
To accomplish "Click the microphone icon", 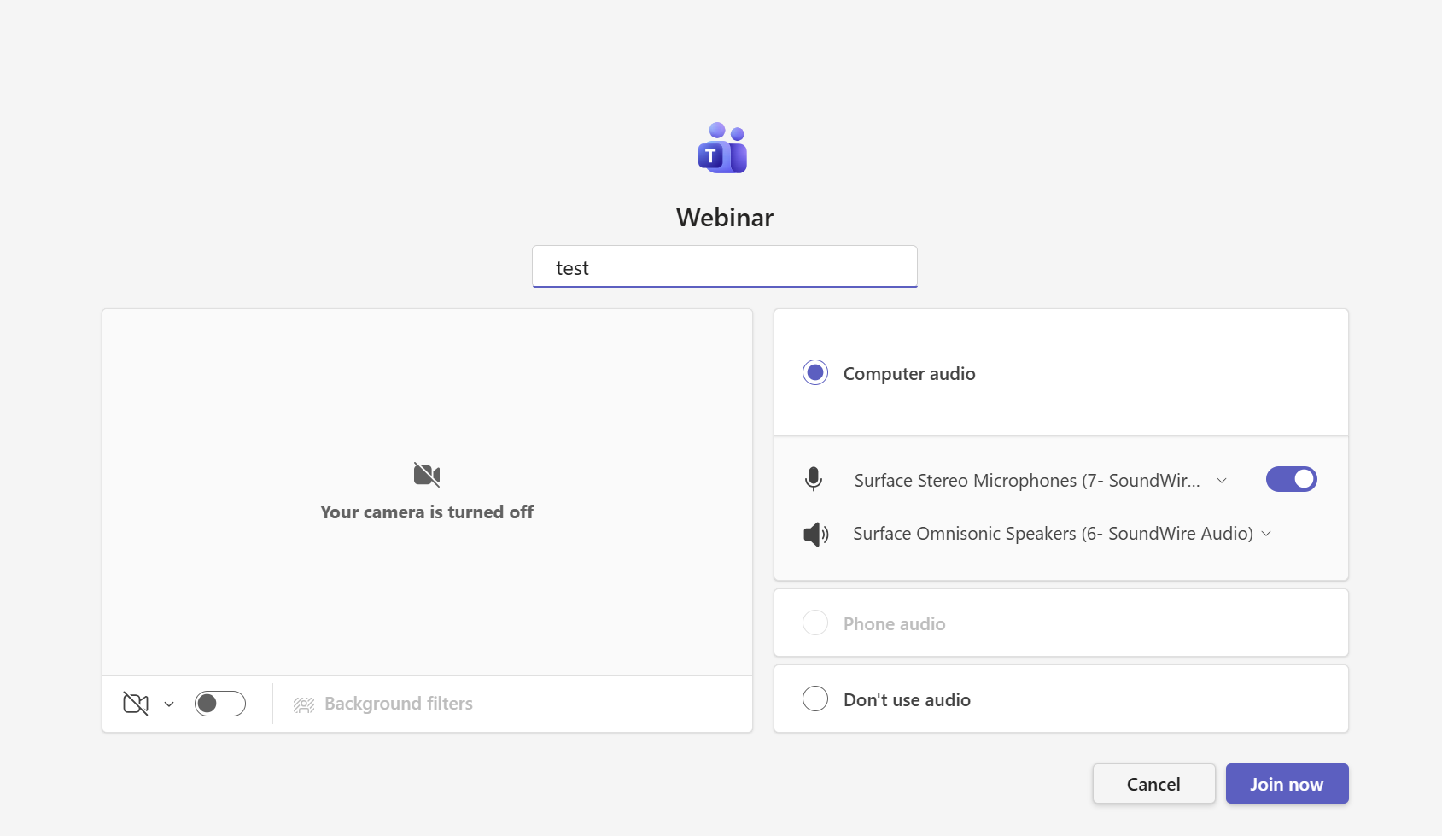I will tap(814, 479).
